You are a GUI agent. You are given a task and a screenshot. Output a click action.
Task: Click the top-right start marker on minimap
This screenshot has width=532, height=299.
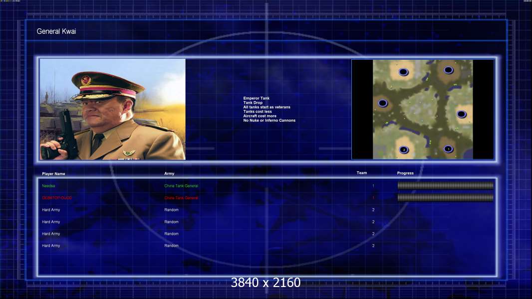pyautogui.click(x=449, y=70)
